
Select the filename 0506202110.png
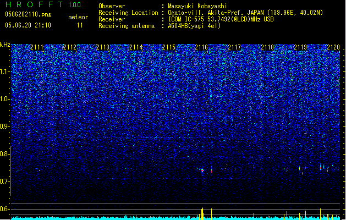[28, 14]
